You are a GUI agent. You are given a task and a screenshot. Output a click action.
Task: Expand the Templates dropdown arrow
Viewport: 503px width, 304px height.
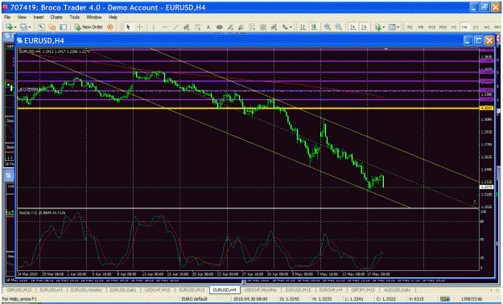(x=398, y=27)
